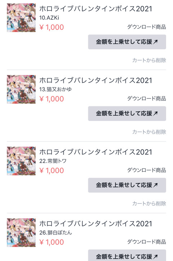173x261 pixels.
Task: Click arrow icon on 獅白ぼたん's support button
Action: click(x=155, y=257)
